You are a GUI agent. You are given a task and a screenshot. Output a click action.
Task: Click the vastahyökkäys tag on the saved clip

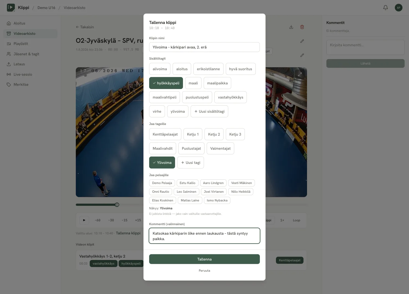(104, 264)
